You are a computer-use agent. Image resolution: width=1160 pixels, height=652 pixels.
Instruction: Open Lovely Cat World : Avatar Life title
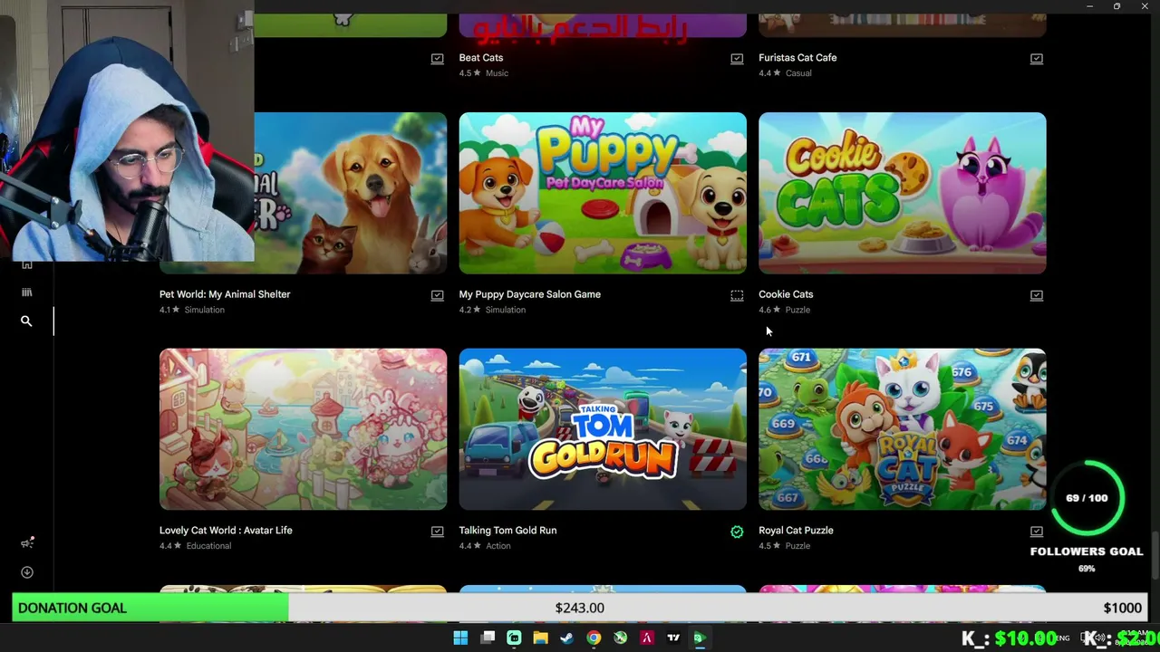[226, 531]
